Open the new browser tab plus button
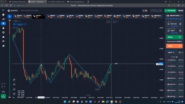Screen dimensions: 185x104 88,2
